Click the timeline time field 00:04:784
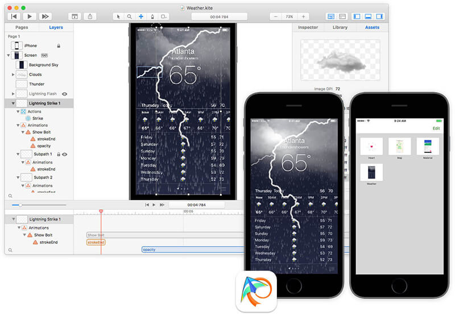 click(196, 205)
